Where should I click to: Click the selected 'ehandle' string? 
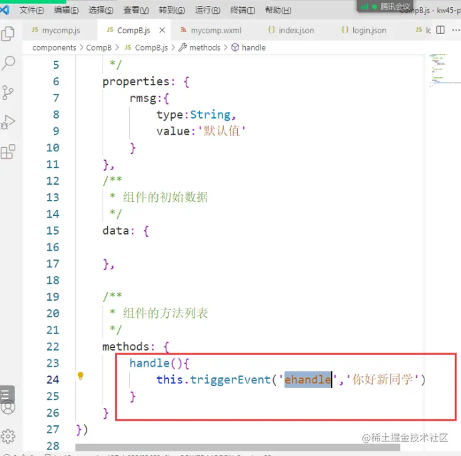point(308,380)
